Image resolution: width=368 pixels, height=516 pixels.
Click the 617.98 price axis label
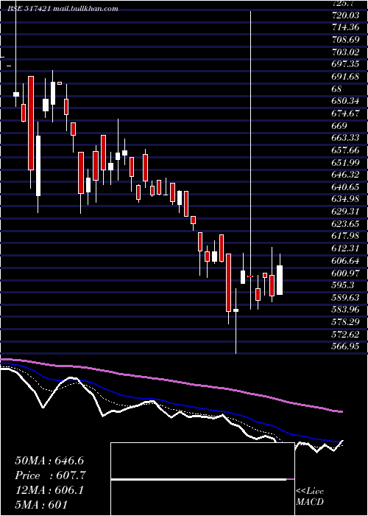click(346, 237)
